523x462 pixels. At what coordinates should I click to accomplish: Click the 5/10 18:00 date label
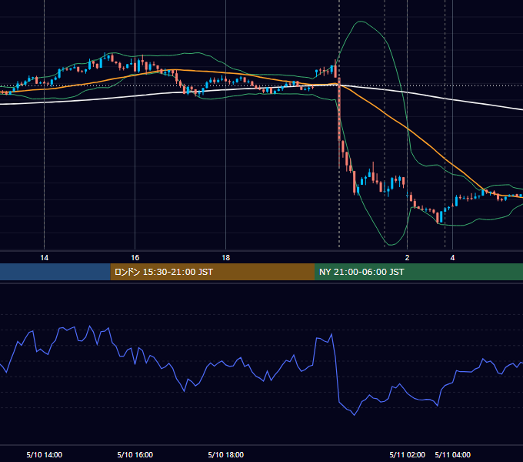point(226,454)
